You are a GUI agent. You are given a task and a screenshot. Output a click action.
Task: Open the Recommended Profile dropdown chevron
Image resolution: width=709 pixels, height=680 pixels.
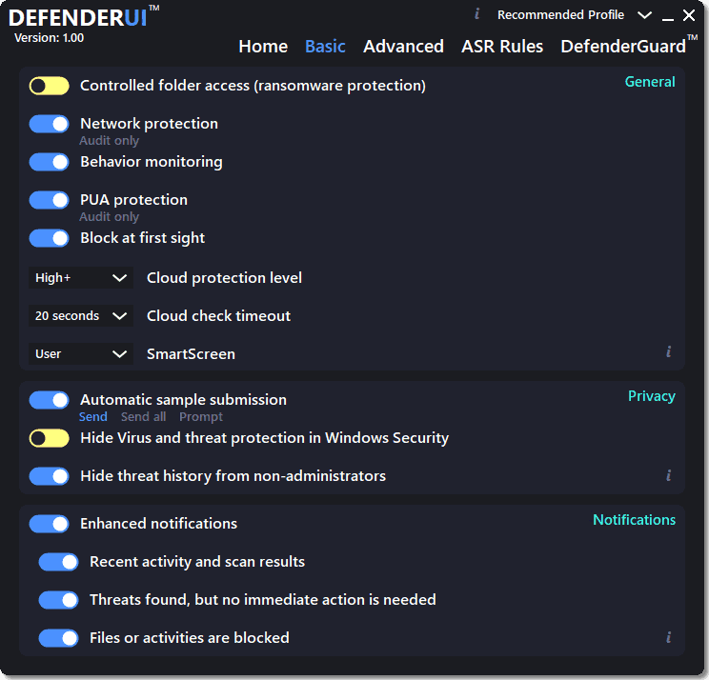(x=644, y=15)
